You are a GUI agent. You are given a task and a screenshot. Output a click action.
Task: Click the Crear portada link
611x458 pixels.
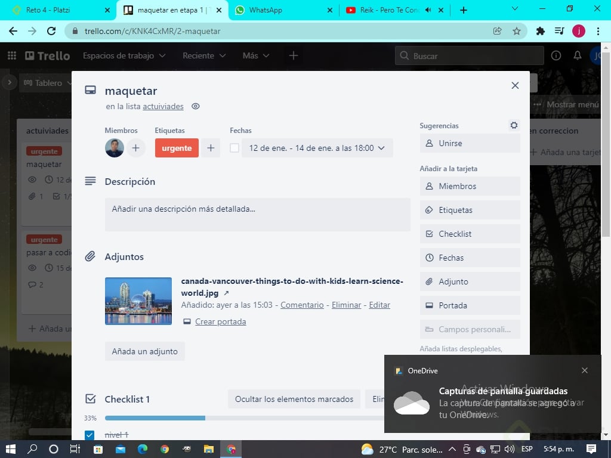click(220, 321)
